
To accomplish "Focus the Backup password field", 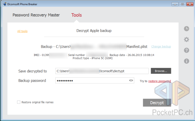I will [95, 81].
